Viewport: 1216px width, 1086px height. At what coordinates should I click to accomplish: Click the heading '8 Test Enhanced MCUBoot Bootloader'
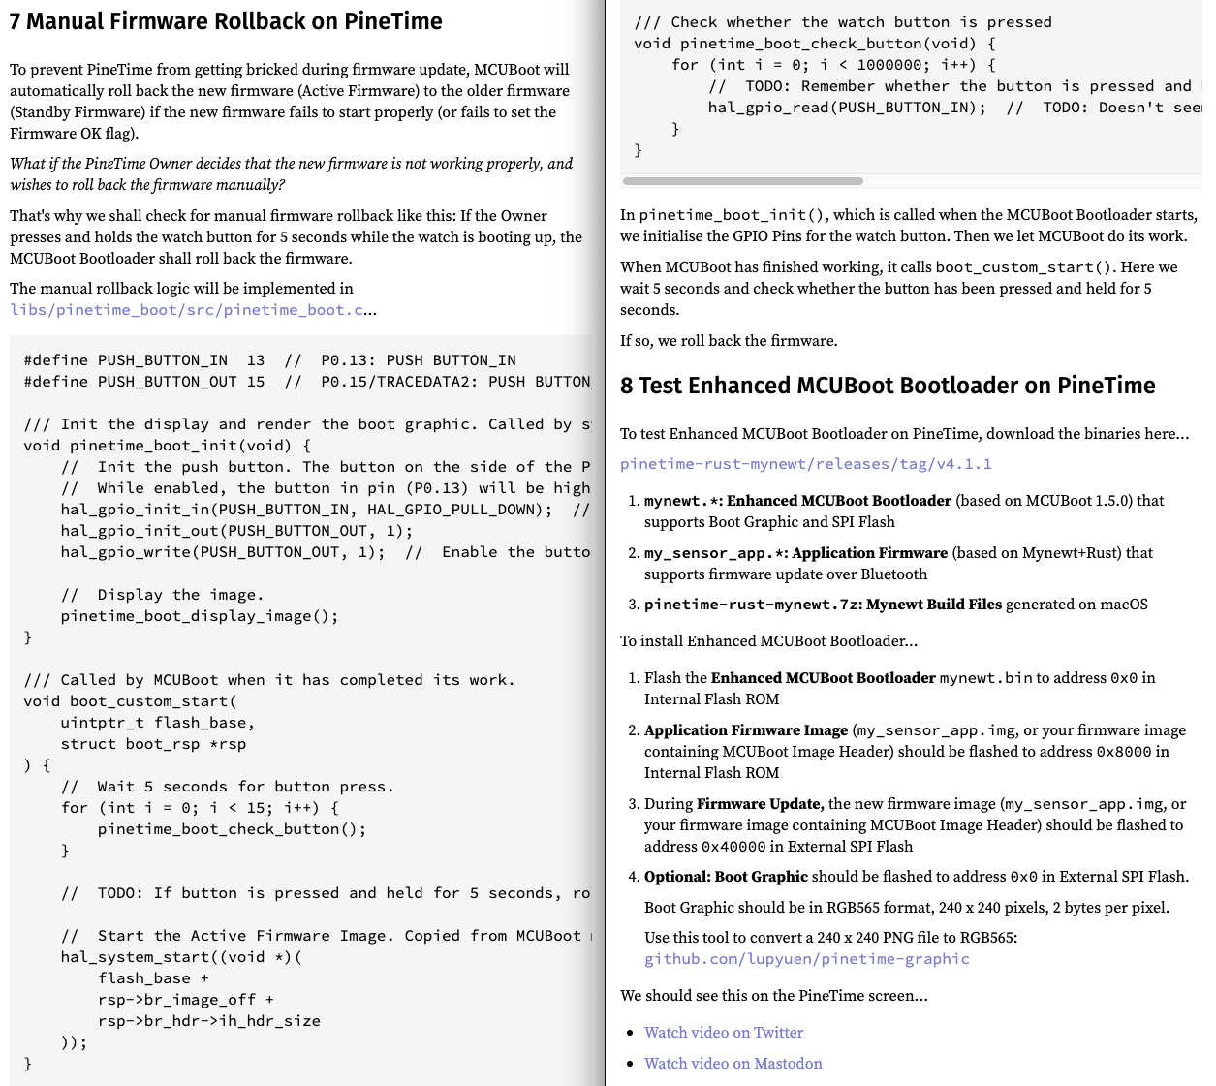click(887, 386)
